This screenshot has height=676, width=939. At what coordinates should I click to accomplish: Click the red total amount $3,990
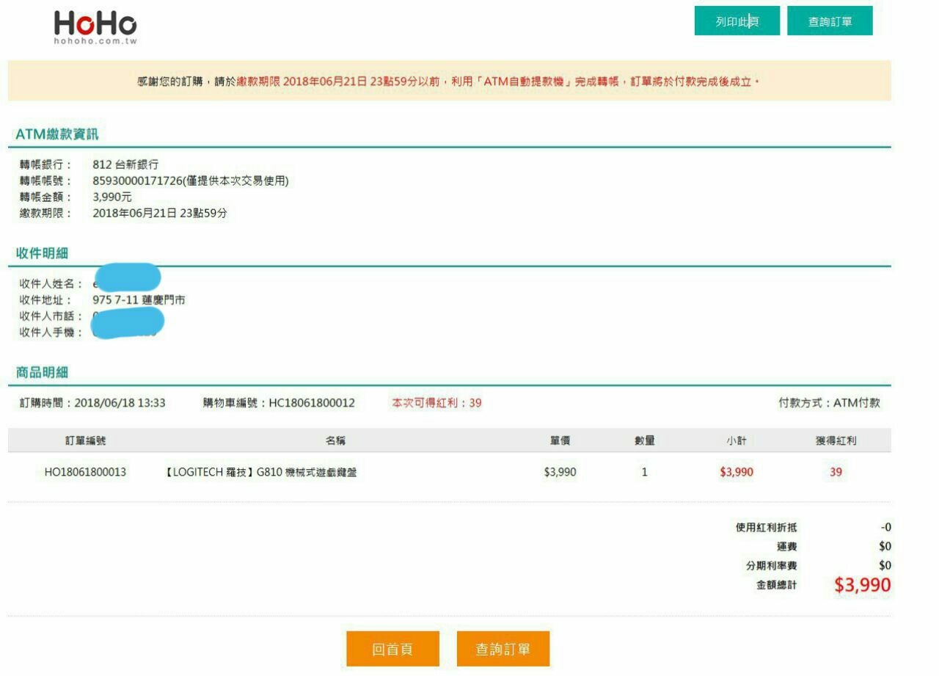tap(863, 585)
